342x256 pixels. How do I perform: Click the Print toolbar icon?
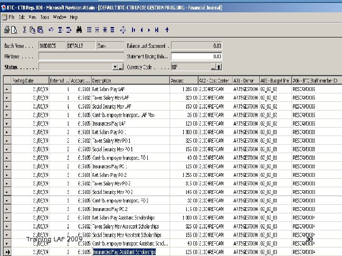pos(7,30)
